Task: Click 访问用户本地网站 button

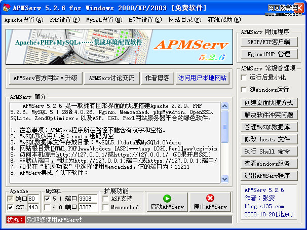Action: coord(203,78)
